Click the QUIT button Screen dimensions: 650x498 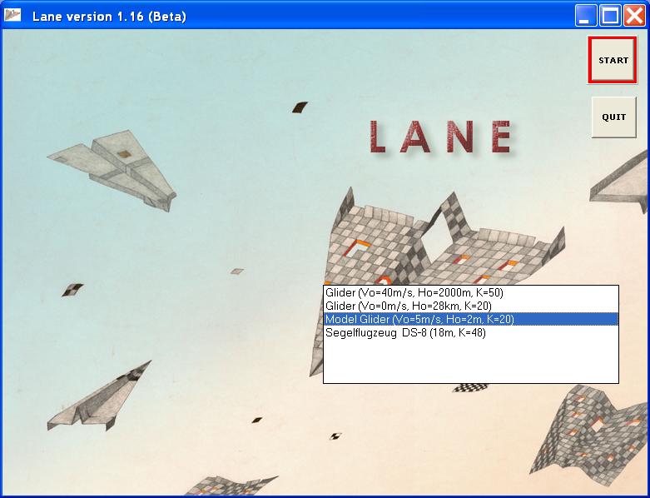tap(613, 117)
